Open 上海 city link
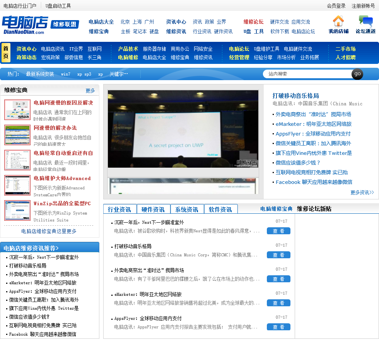 point(137,22)
